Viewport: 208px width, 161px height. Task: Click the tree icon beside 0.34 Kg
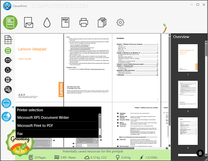(118, 157)
